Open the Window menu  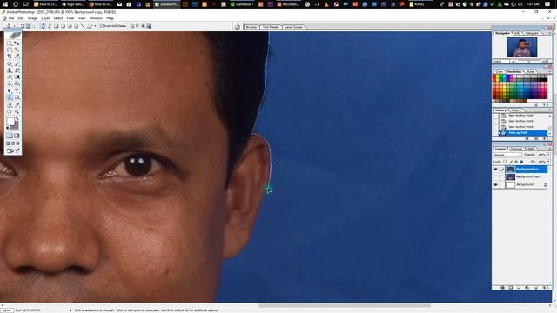[96, 18]
